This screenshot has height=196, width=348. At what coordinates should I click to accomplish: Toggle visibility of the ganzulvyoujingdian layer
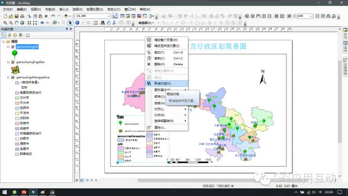click(x=13, y=62)
